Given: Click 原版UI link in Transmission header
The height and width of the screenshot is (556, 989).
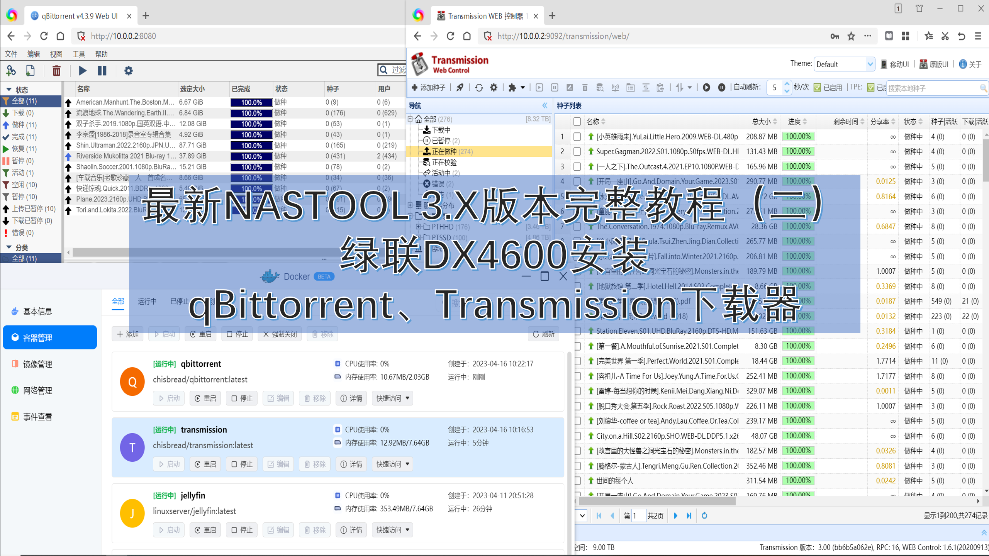Looking at the screenshot, I should (x=934, y=64).
